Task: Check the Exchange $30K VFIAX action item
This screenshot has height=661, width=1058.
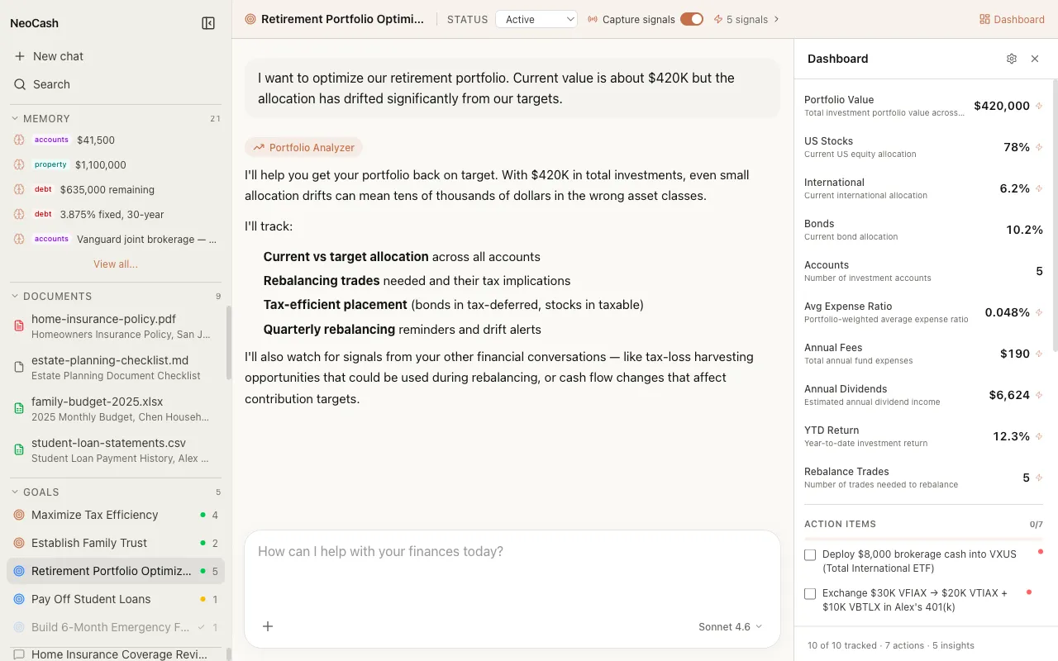Action: 810,593
